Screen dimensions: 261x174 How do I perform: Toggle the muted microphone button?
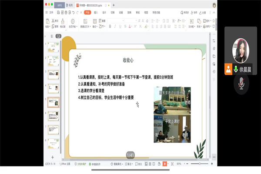[242, 83]
